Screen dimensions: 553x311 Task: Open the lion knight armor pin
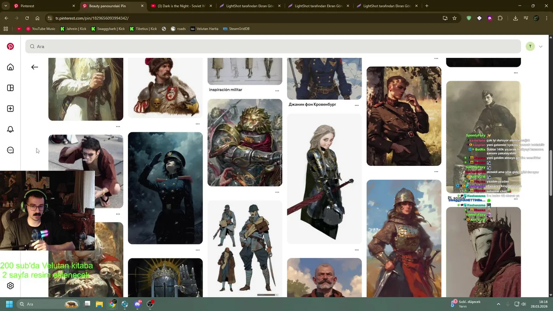coord(245,143)
